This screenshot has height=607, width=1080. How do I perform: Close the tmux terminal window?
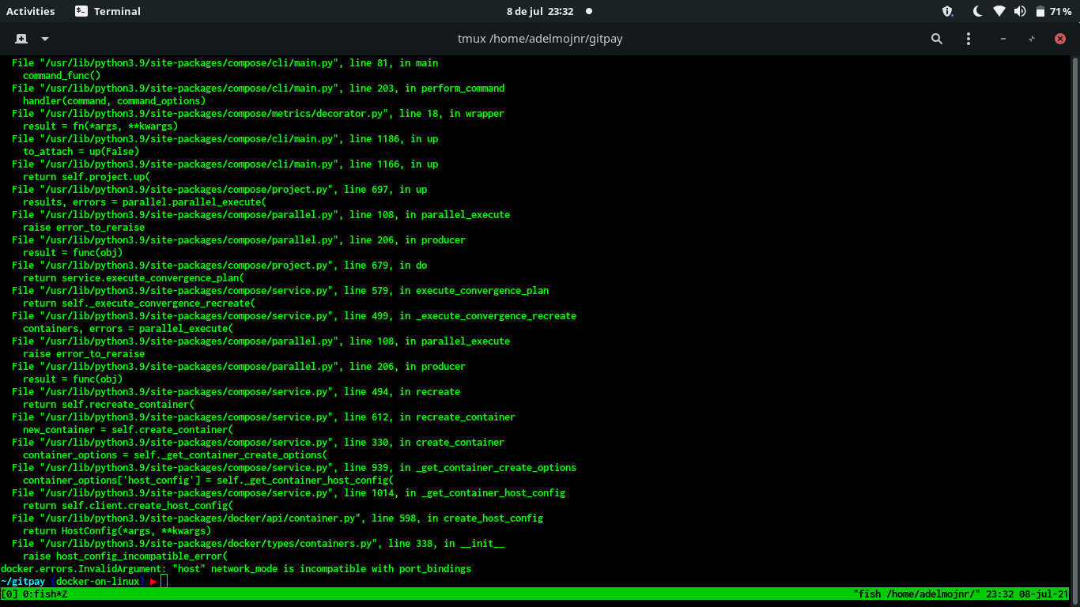tap(1060, 39)
